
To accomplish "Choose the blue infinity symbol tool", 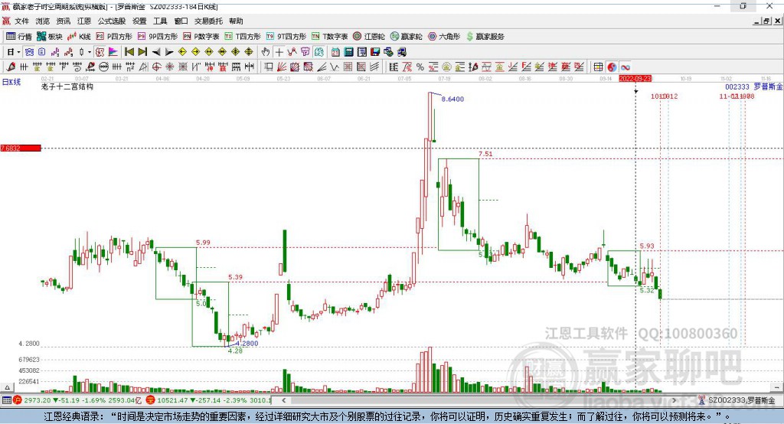I will tap(625, 67).
